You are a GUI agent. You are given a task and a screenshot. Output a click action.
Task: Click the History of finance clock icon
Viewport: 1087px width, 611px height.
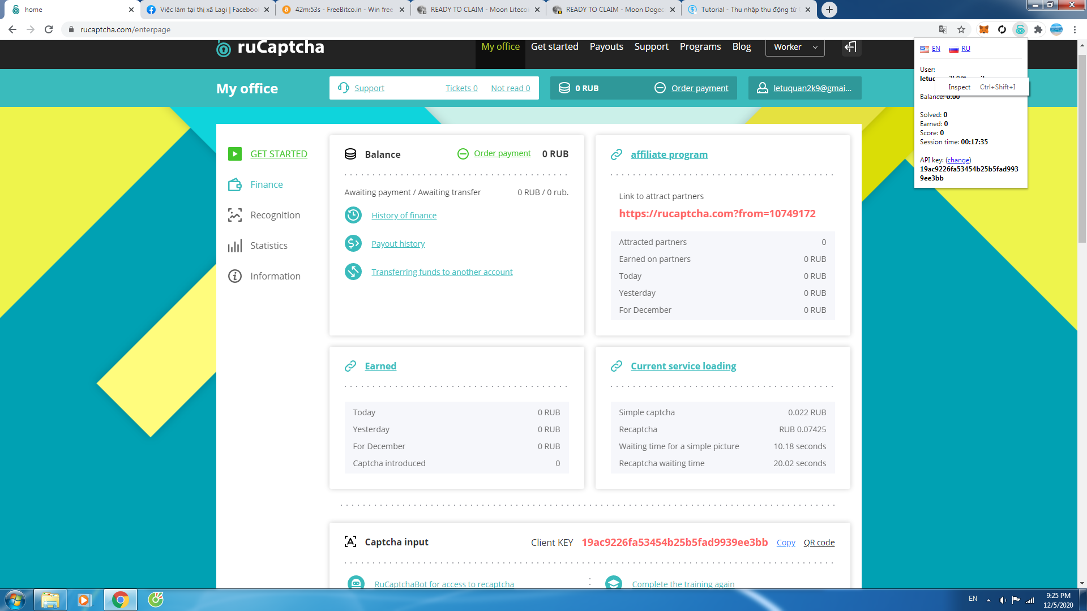pyautogui.click(x=353, y=215)
